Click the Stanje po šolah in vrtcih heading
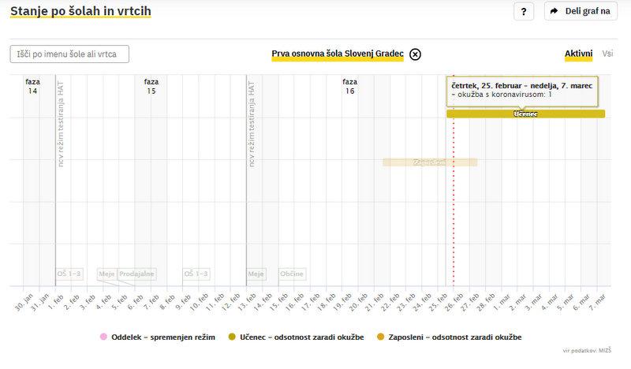The width and height of the screenshot is (631, 369). [80, 11]
